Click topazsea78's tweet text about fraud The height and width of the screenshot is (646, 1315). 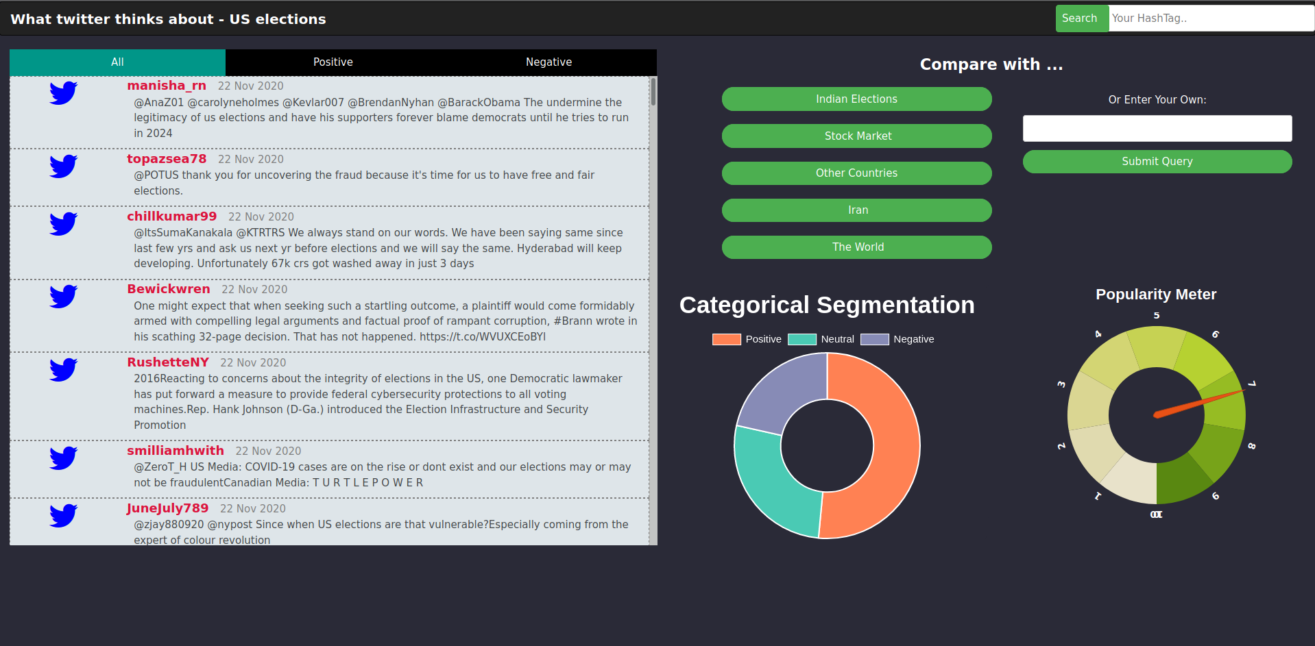(x=364, y=183)
